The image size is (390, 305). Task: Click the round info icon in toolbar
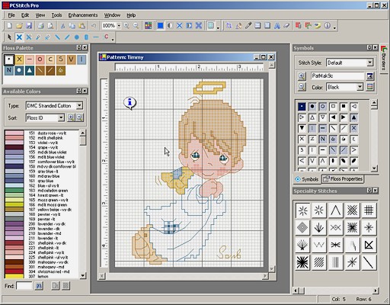click(x=328, y=26)
